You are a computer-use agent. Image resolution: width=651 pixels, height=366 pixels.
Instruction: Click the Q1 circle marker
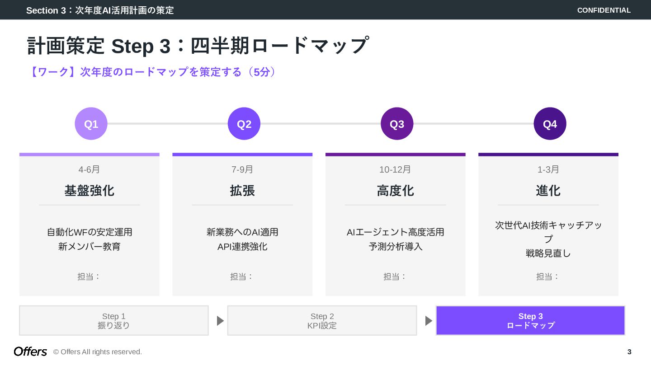click(x=91, y=124)
